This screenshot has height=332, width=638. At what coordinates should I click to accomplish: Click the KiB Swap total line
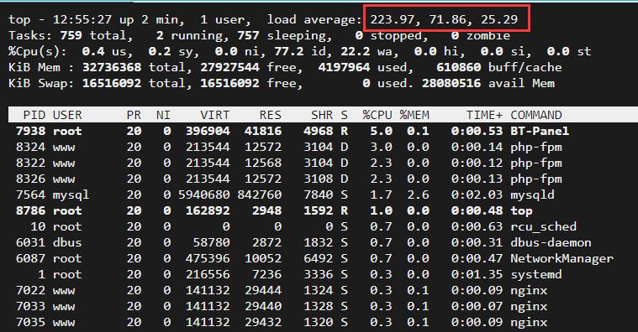[282, 83]
